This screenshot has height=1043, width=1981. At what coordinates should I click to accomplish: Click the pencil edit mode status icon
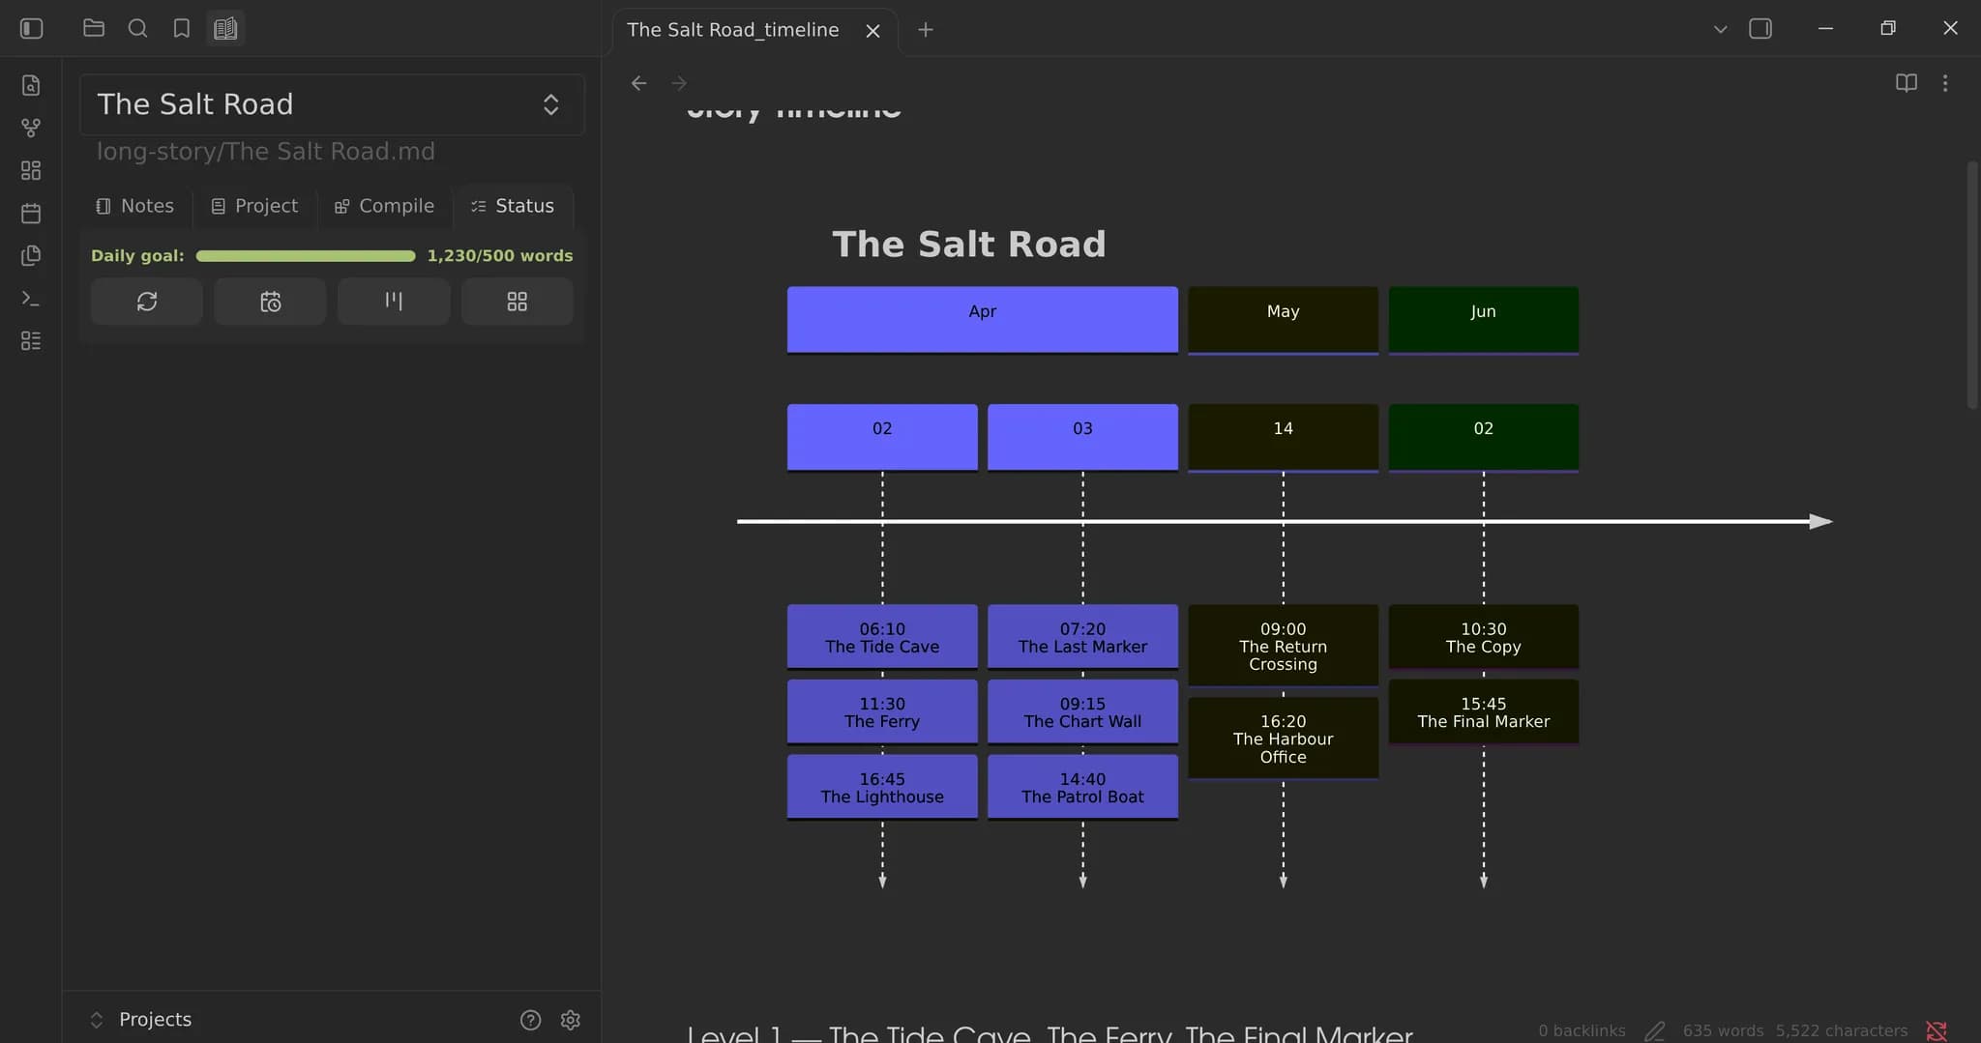pyautogui.click(x=1655, y=1030)
